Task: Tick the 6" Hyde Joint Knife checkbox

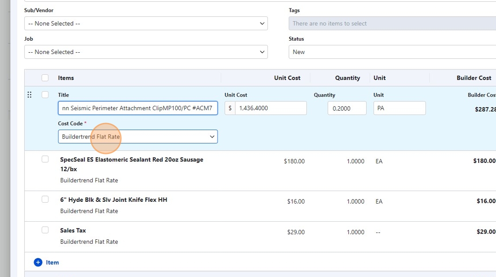Action: coord(45,200)
